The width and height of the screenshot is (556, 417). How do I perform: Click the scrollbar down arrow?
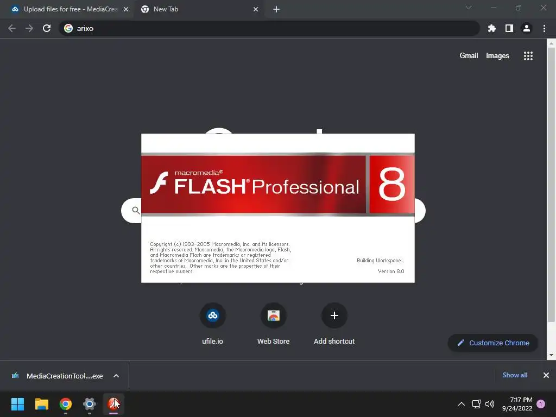coord(551,355)
